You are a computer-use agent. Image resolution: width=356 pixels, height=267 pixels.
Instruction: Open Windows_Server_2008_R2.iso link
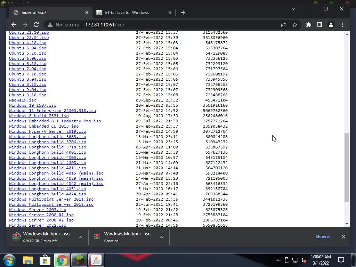41,220
